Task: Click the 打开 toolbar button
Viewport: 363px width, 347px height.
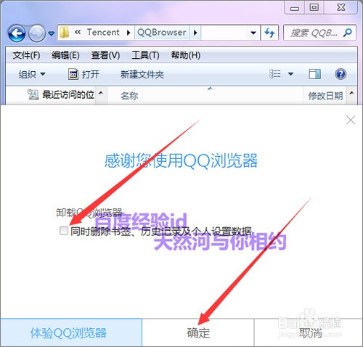Action: click(x=83, y=74)
